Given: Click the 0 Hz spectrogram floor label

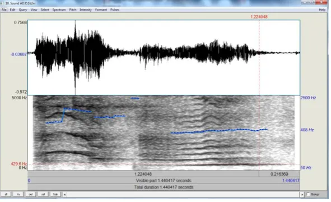Looking at the screenshot, I should tap(23, 168).
